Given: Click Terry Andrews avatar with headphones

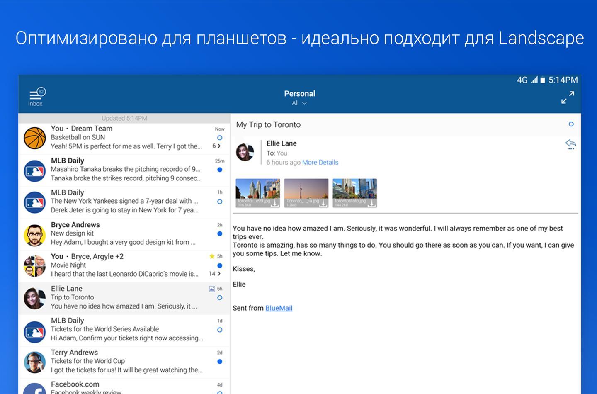Looking at the screenshot, I should click(34, 363).
